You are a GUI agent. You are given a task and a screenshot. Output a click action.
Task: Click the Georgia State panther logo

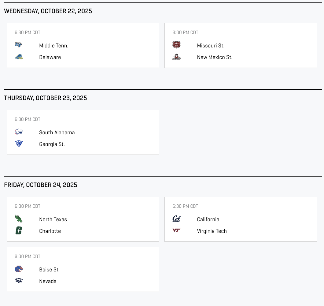tap(19, 144)
